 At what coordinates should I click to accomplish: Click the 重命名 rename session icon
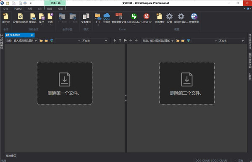(x=33, y=16)
